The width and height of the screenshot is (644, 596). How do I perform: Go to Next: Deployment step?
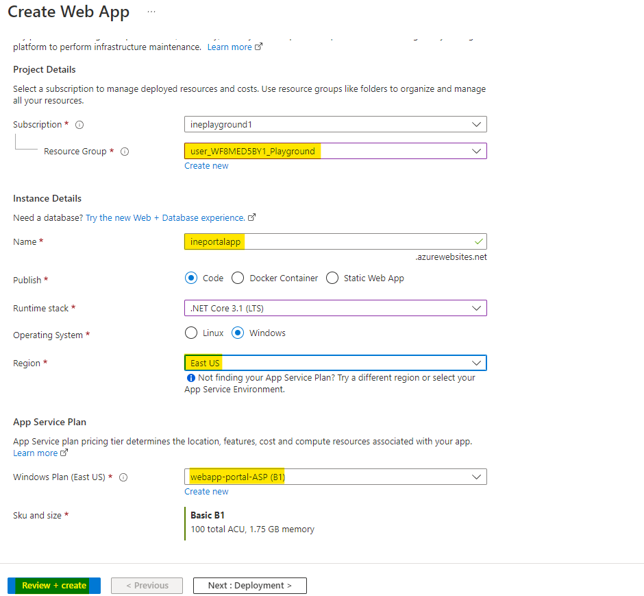click(249, 586)
